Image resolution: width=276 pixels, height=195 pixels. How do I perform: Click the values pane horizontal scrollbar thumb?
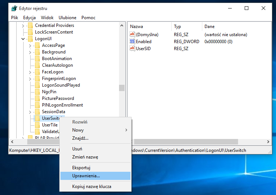tap(186, 142)
